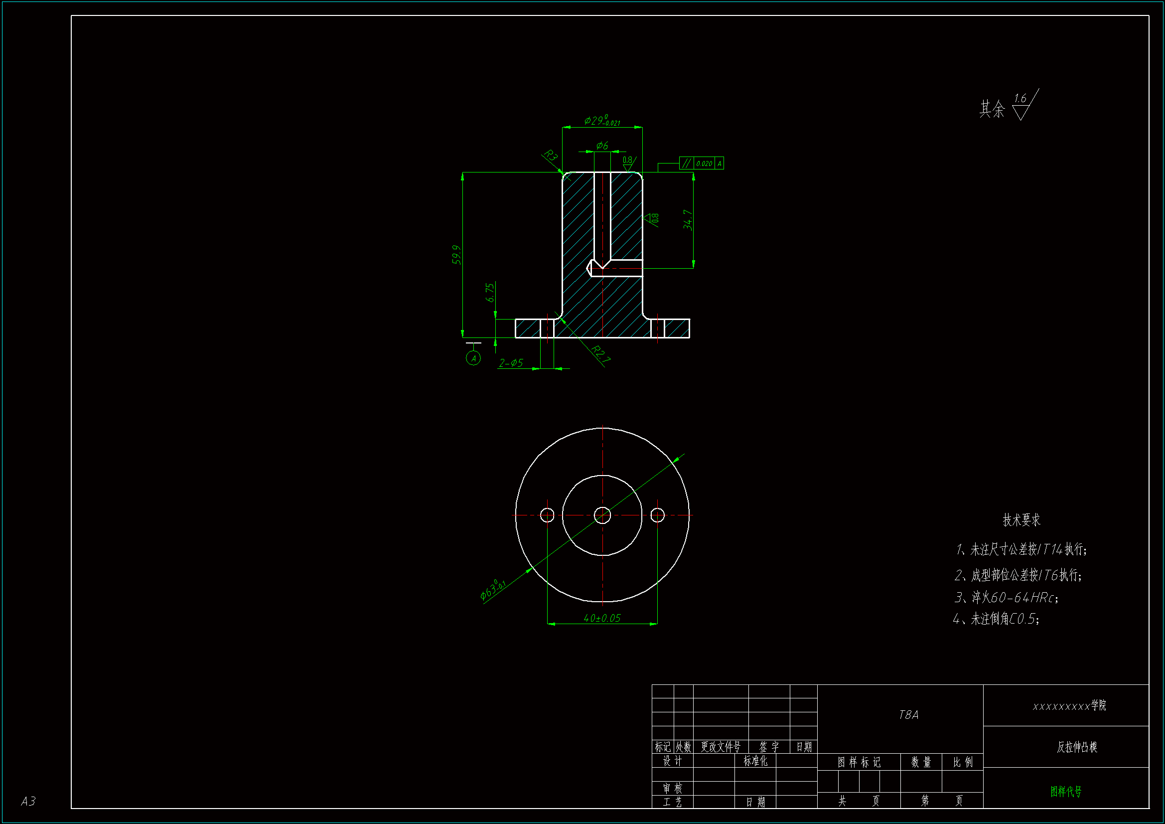Click the A3 sheet size label

coord(28,801)
